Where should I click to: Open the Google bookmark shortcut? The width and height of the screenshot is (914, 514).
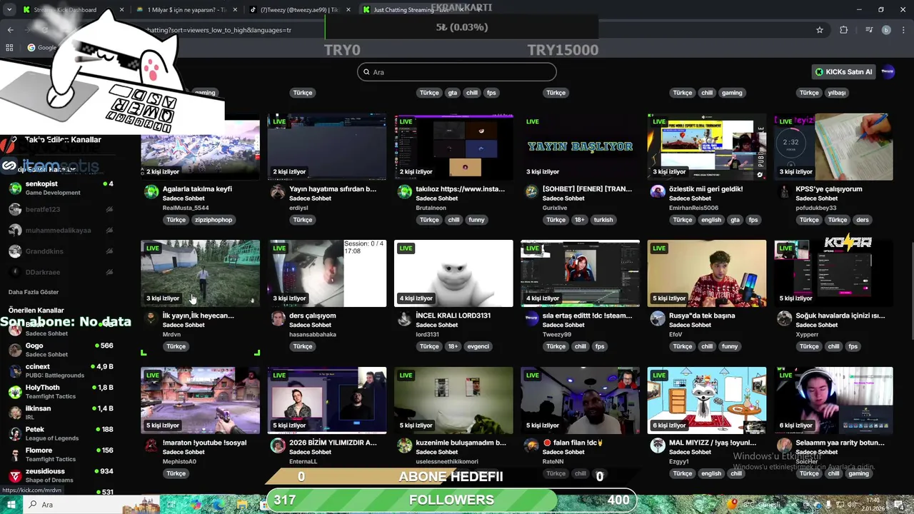42,48
